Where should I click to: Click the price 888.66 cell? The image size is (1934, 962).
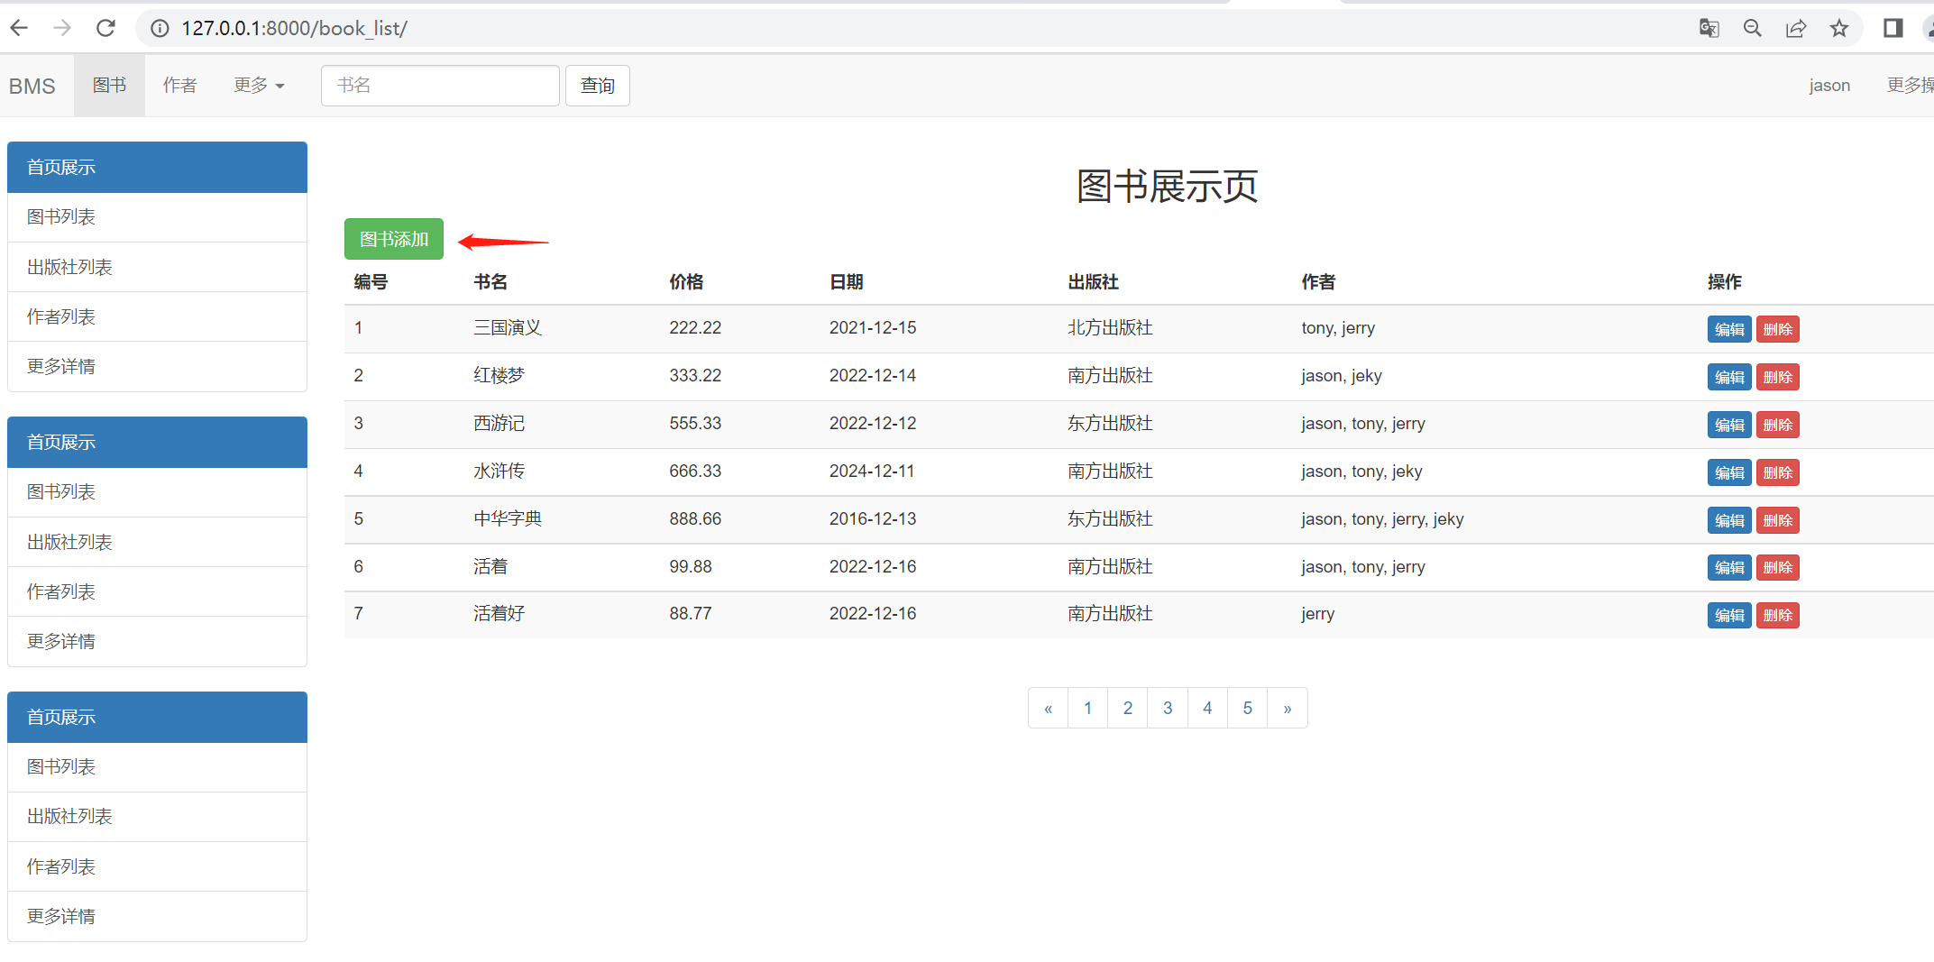click(x=695, y=519)
